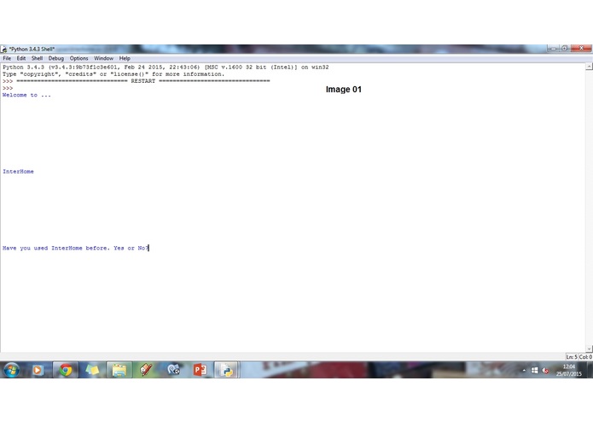This screenshot has width=593, height=422.
Task: Open Sticky Notes taskbar icon
Action: coord(92,370)
